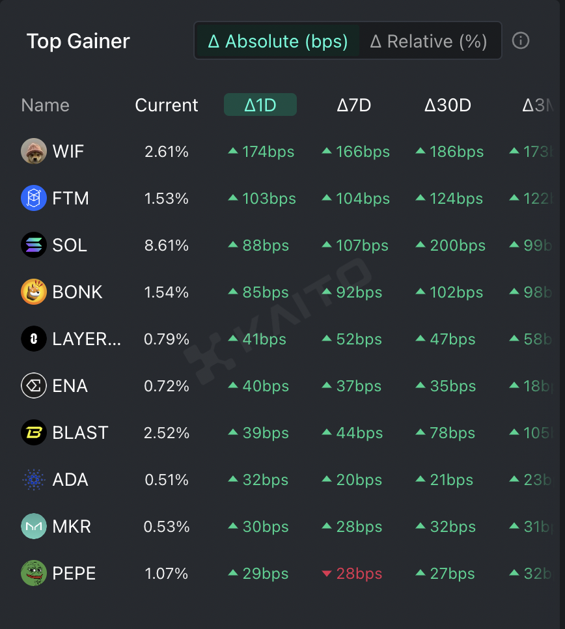Image resolution: width=565 pixels, height=629 pixels.
Task: Click the Name column header
Action: [x=45, y=105]
